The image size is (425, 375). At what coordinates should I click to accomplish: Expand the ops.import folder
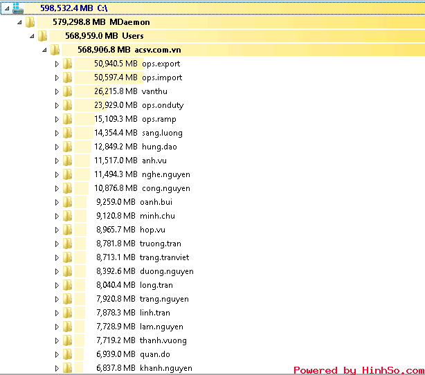point(57,77)
